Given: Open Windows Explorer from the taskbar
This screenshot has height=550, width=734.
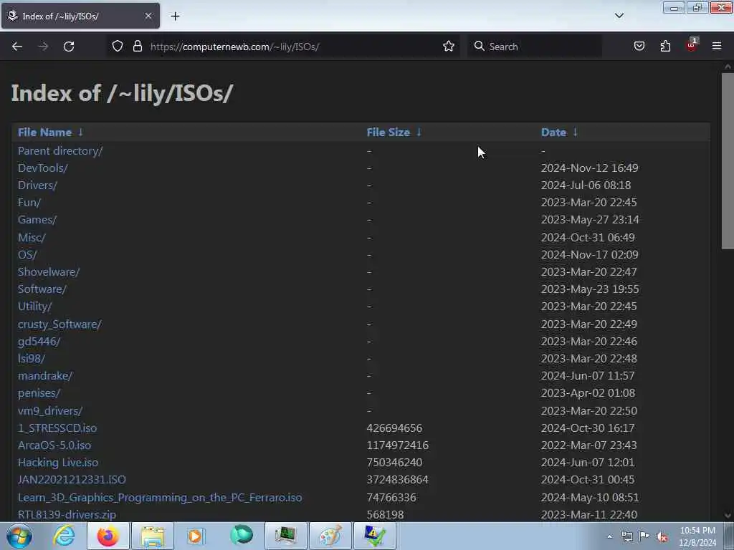Looking at the screenshot, I should click(x=153, y=536).
